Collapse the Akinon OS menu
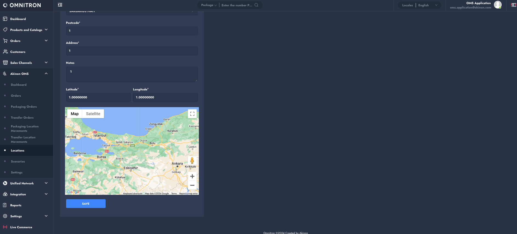This screenshot has height=234, width=517. pos(46,73)
